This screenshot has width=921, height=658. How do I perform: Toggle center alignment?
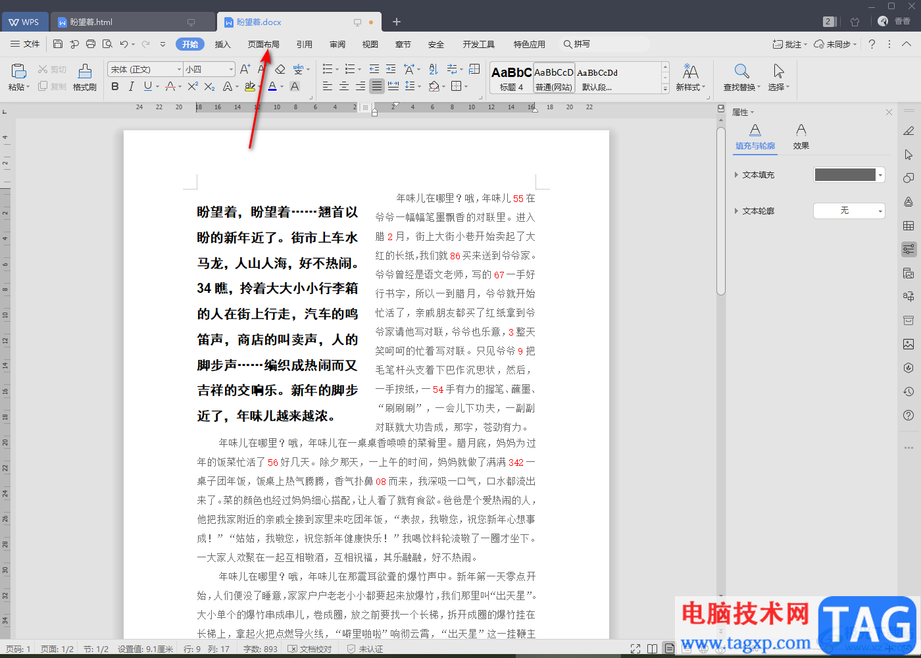click(344, 86)
